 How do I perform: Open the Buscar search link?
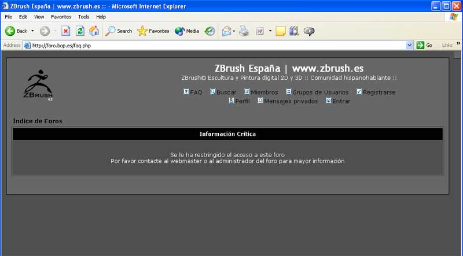pos(226,92)
